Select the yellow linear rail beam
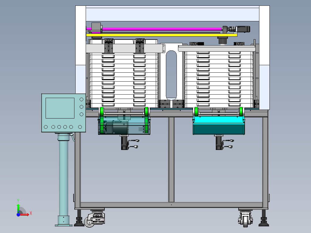Screen dimensions: 311x233 (162, 35)
